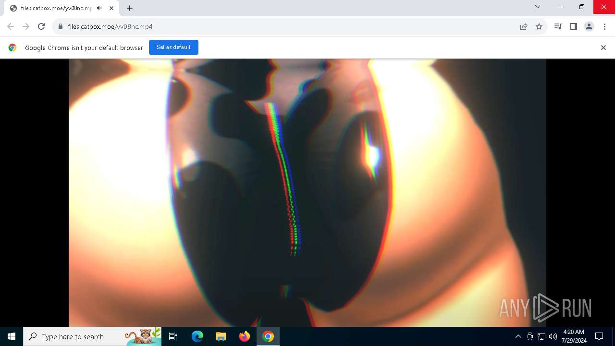Share this page icon in the address bar
The width and height of the screenshot is (615, 346).
[x=524, y=26]
